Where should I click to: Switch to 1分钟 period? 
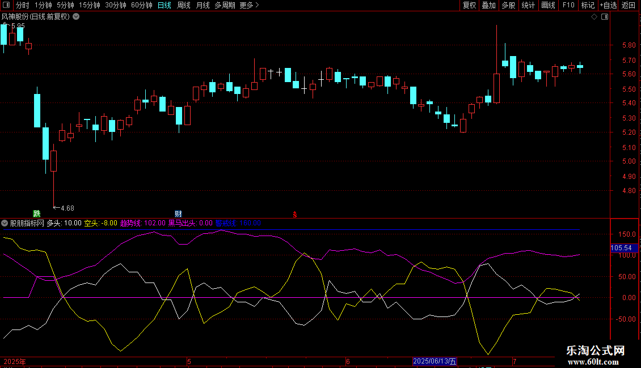(x=43, y=5)
